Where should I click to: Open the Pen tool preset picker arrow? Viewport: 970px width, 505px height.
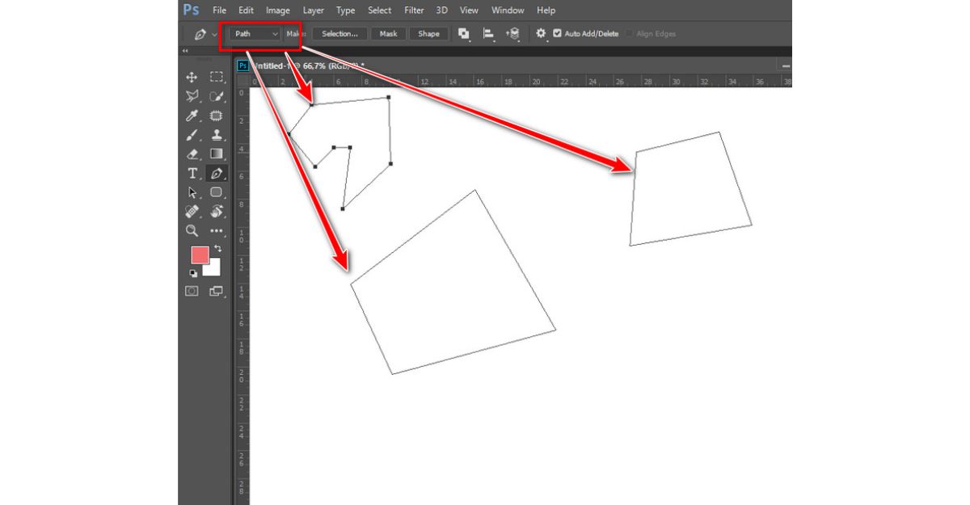coord(214,35)
